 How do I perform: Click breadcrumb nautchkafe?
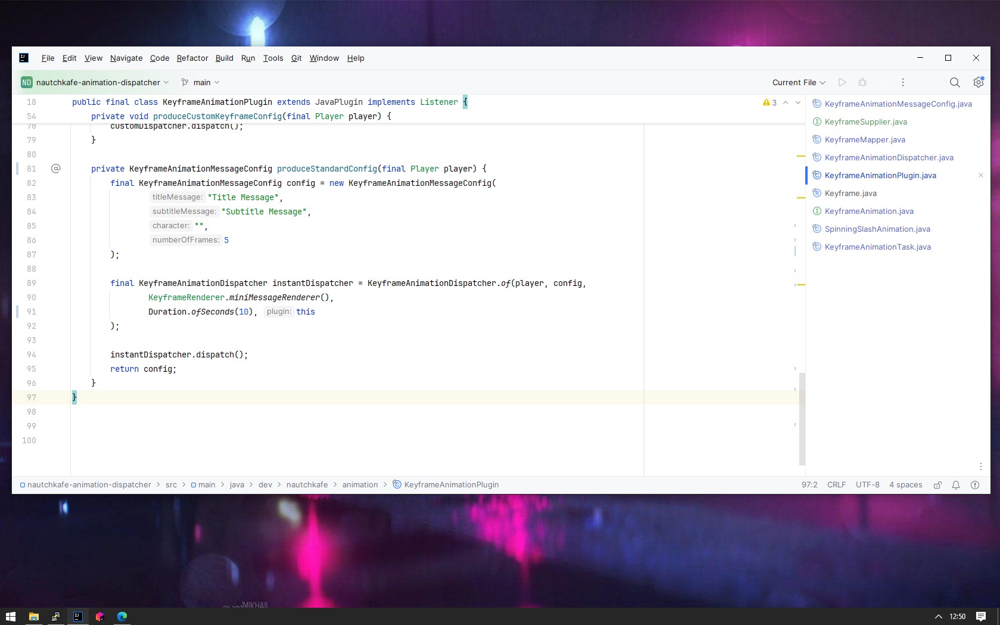(x=307, y=484)
